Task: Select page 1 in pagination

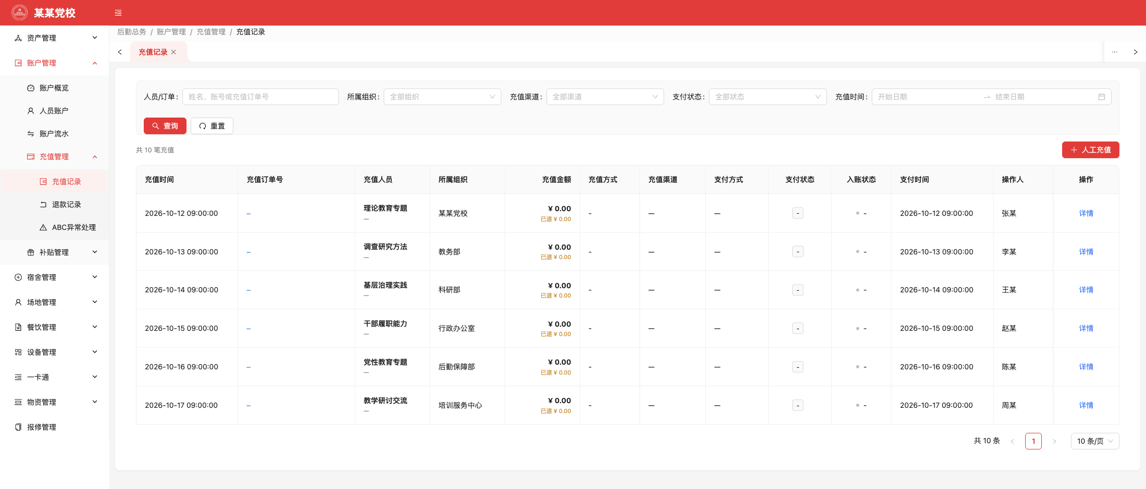Action: (1033, 441)
